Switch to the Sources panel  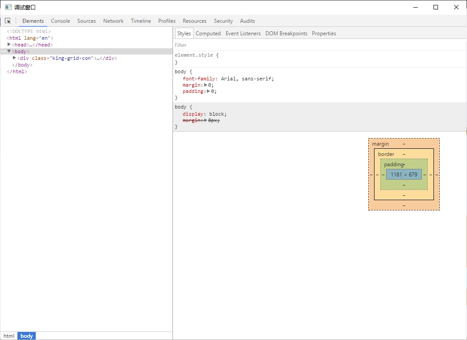coord(86,21)
